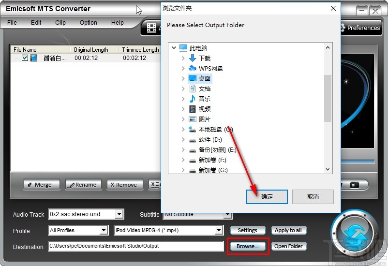Screen dimensions: 388x266
Task: Open the All Profiles dropdown
Action: click(x=104, y=230)
